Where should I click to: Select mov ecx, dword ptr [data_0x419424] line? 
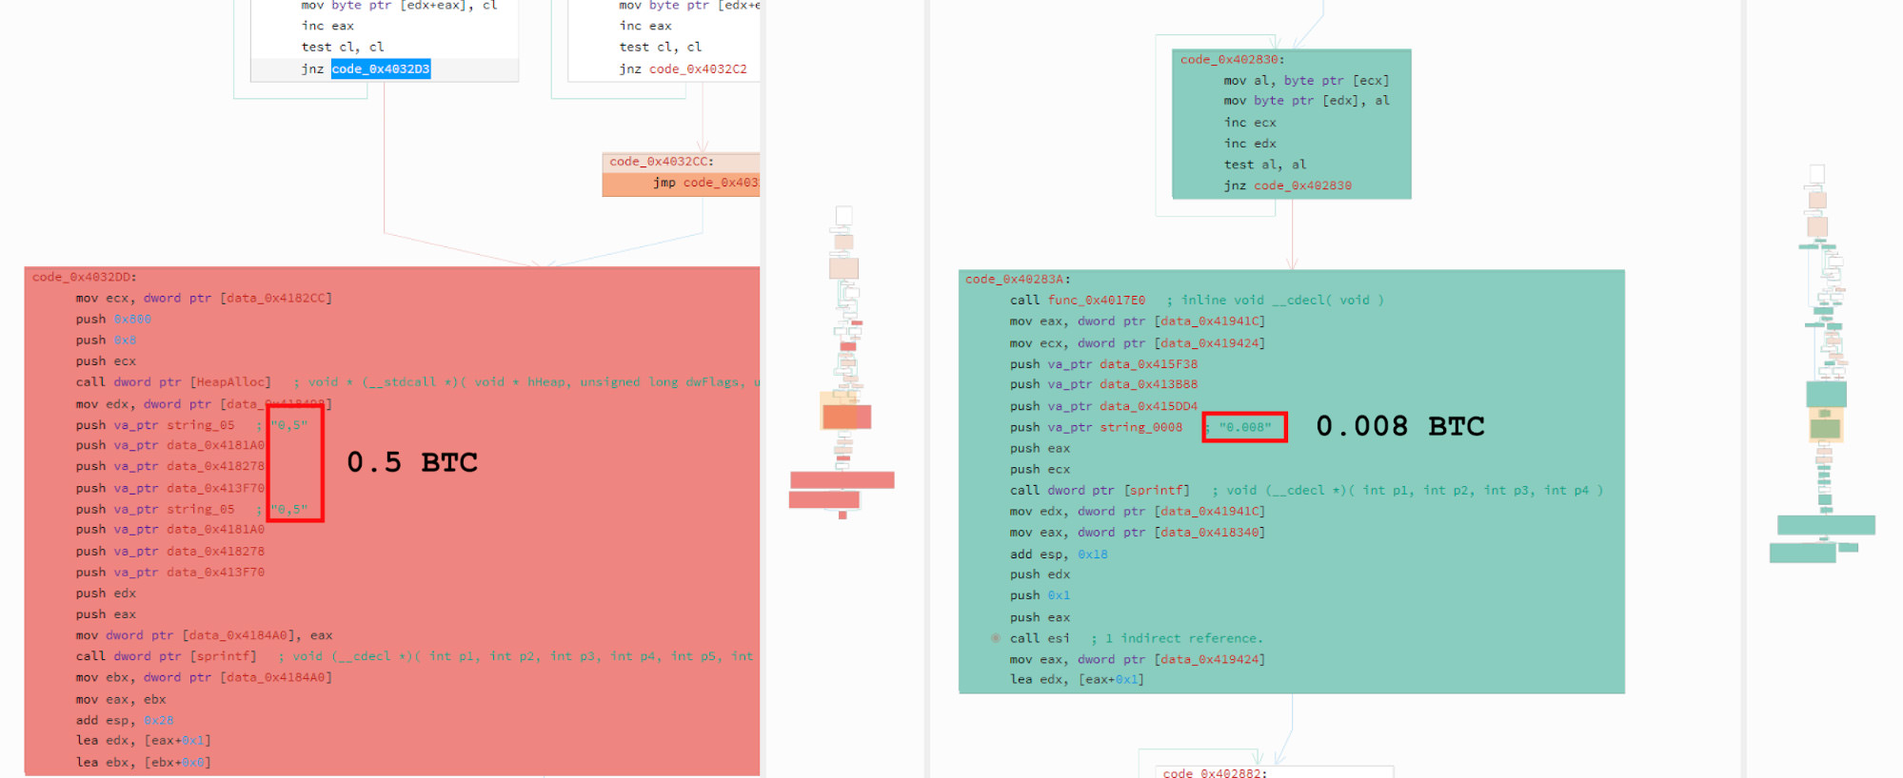point(1138,342)
